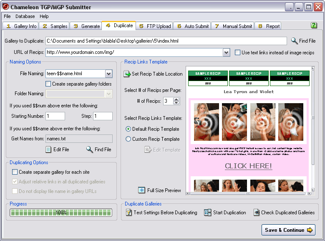
Task: Decrease the number of Recips spinner
Action: click(x=176, y=103)
